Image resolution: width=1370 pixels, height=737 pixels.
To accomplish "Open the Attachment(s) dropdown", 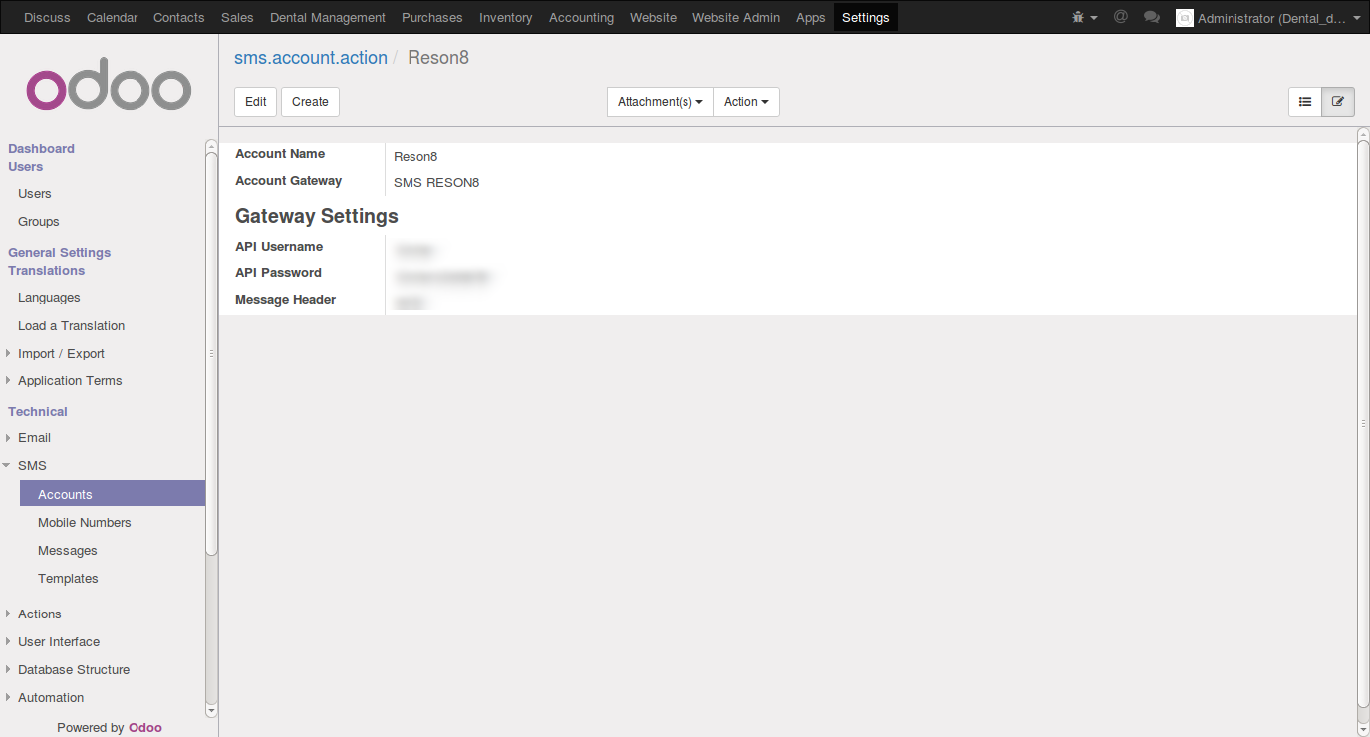I will 661,102.
